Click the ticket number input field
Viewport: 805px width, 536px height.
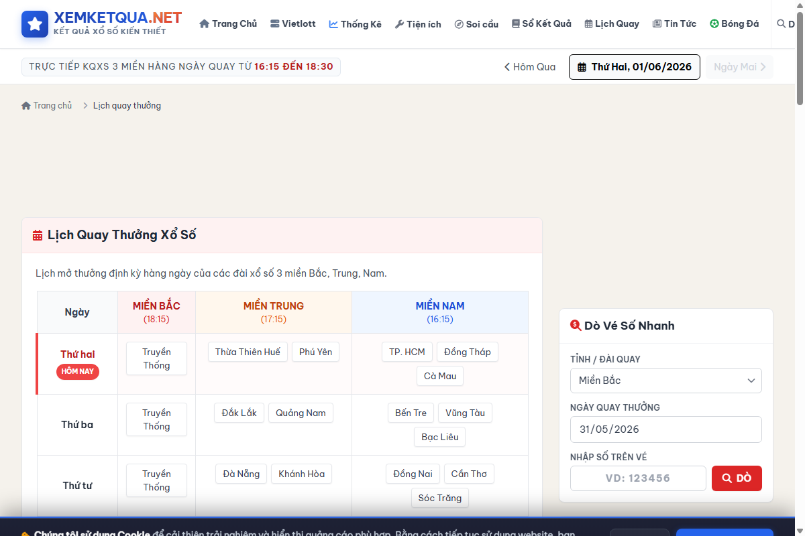pos(638,478)
